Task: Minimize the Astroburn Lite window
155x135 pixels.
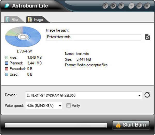Action: click(139, 6)
